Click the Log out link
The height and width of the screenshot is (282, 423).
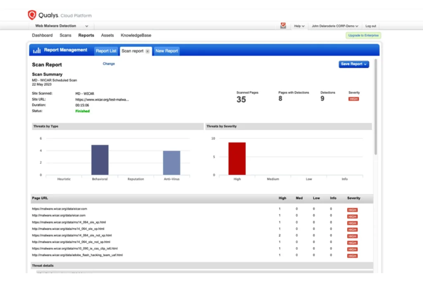[371, 26]
